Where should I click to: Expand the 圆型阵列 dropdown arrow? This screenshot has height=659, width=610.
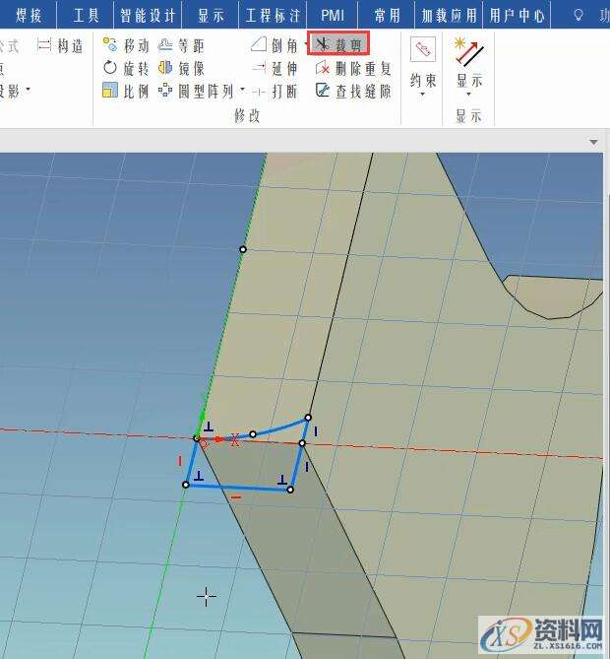(242, 89)
